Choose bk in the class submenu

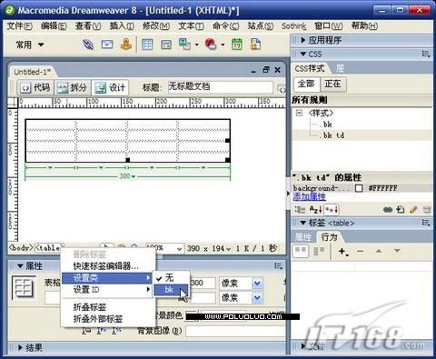pos(171,290)
